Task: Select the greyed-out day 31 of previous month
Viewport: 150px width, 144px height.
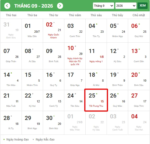Action: (11, 31)
